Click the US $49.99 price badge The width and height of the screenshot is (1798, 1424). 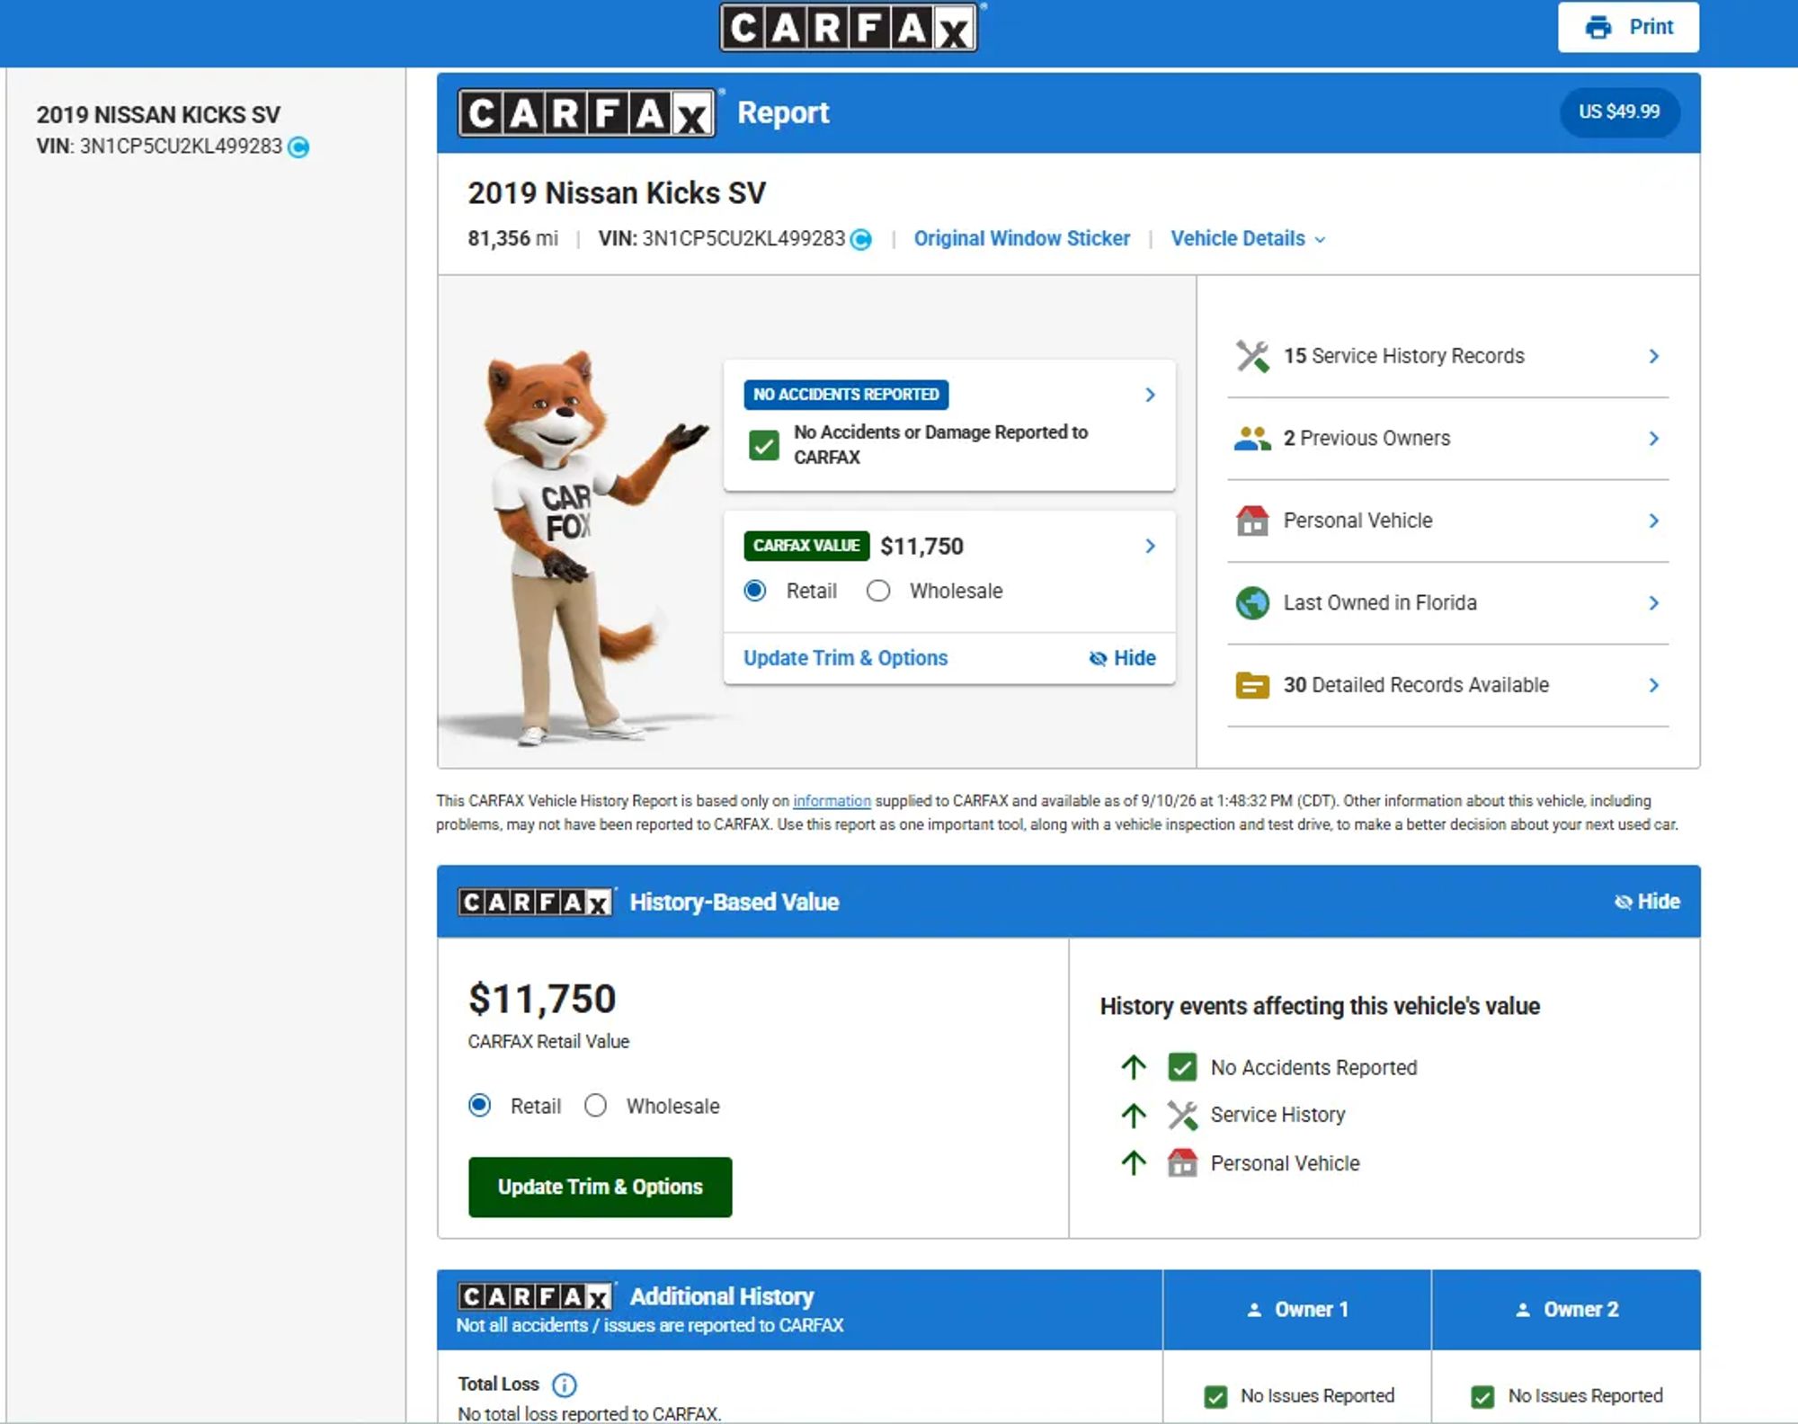(1619, 112)
